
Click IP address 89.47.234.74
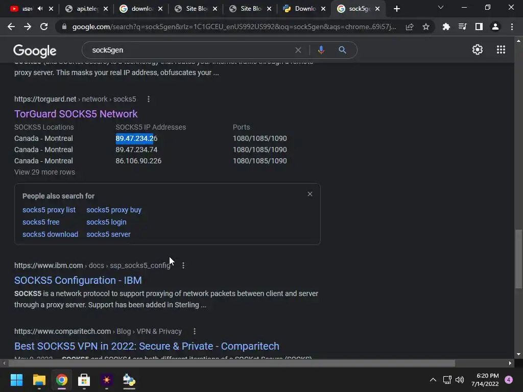click(136, 150)
